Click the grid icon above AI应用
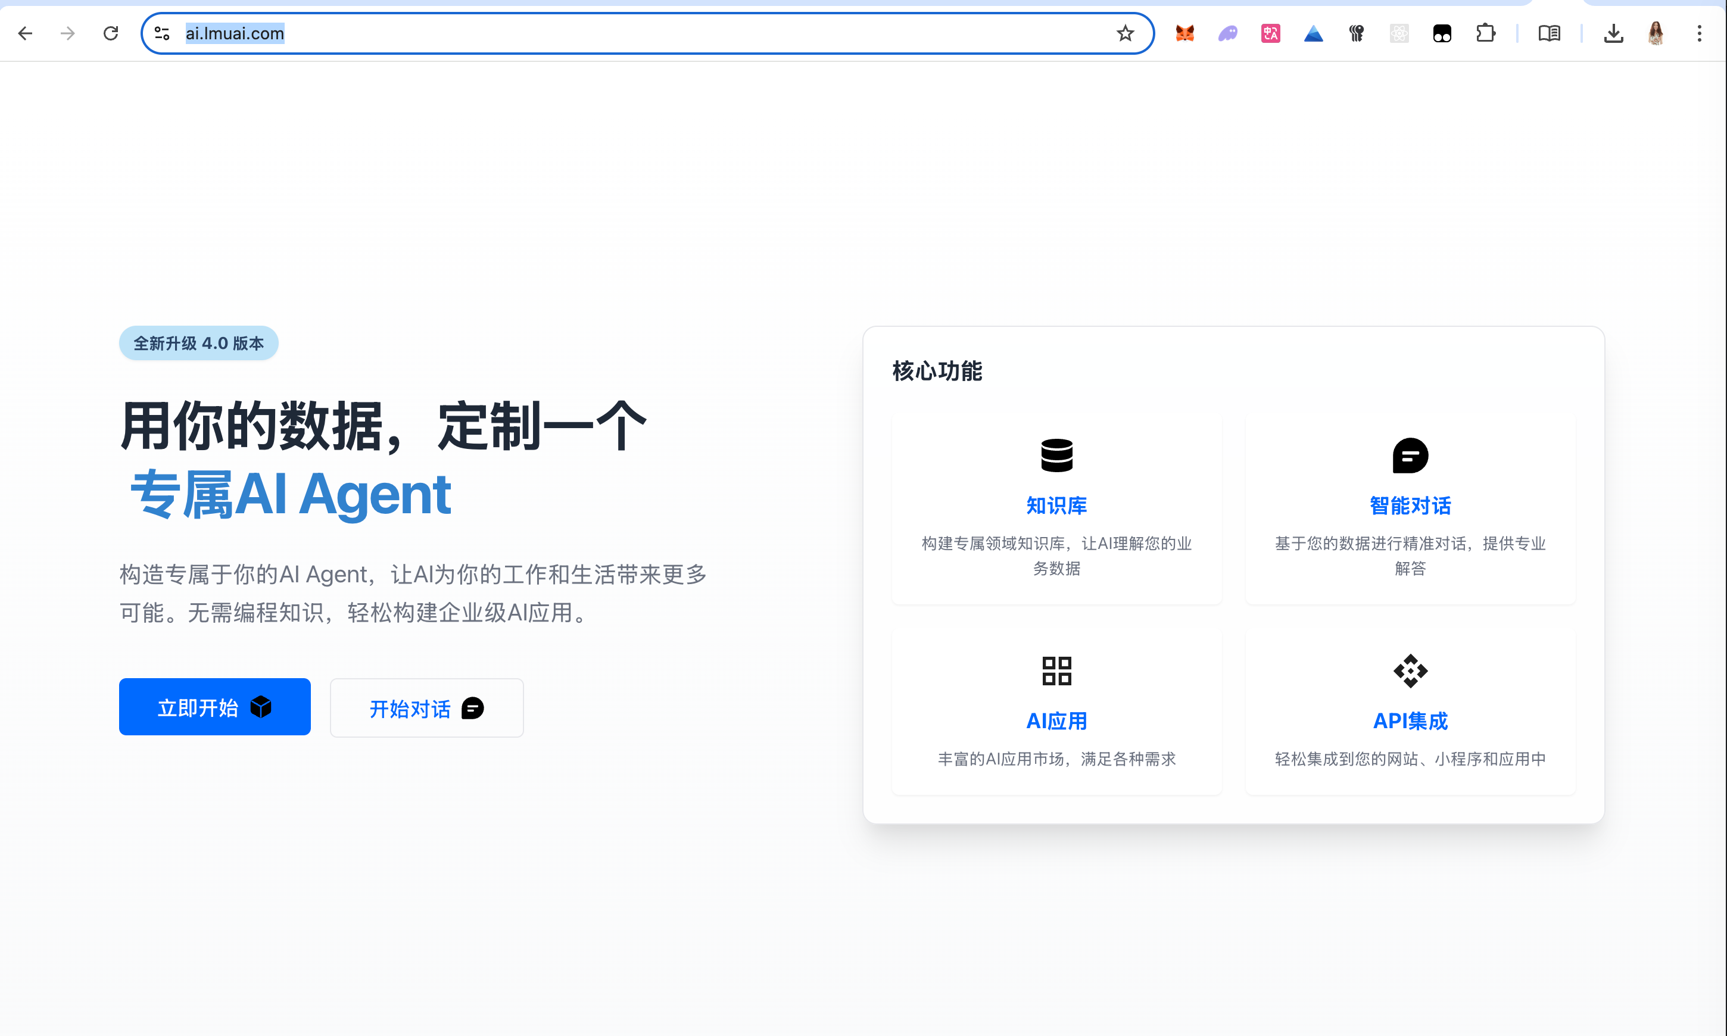The width and height of the screenshot is (1727, 1036). (1056, 670)
